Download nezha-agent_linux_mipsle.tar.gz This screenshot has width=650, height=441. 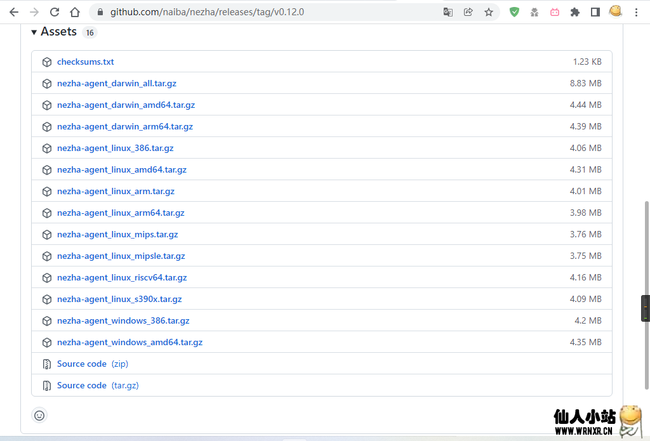pos(121,256)
